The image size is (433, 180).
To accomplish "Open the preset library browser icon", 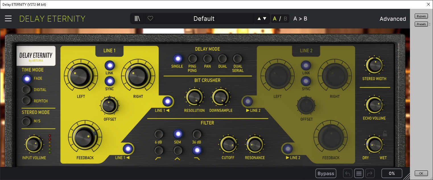I will coord(137,19).
